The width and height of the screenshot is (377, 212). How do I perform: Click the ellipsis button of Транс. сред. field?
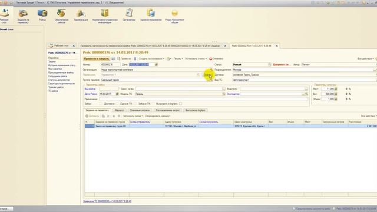pyautogui.click(x=224, y=89)
